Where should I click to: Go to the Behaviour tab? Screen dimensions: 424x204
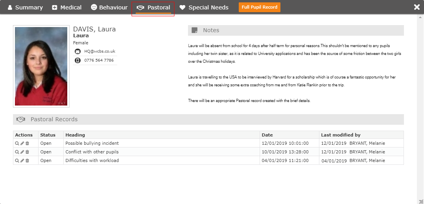click(x=109, y=7)
